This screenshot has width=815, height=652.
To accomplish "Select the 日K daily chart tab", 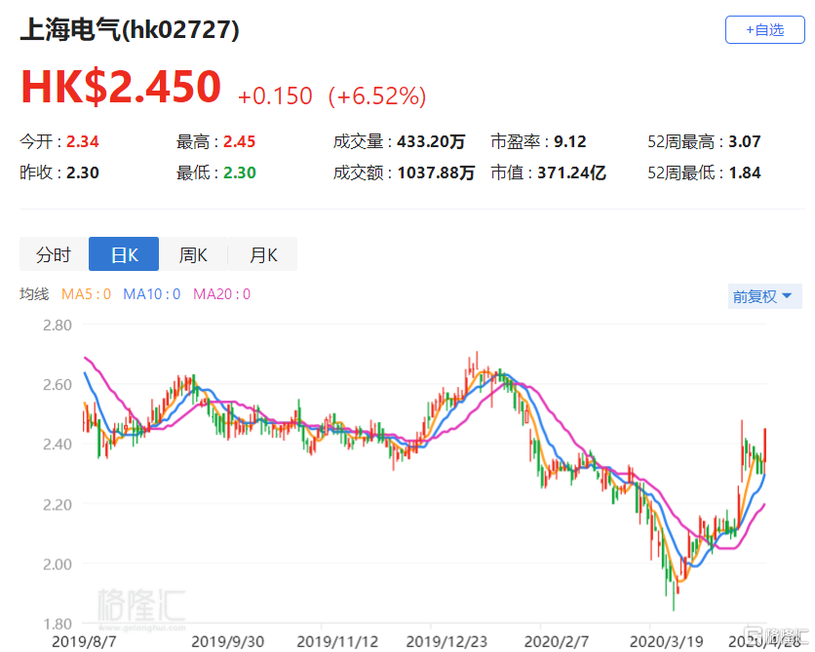I will point(124,255).
